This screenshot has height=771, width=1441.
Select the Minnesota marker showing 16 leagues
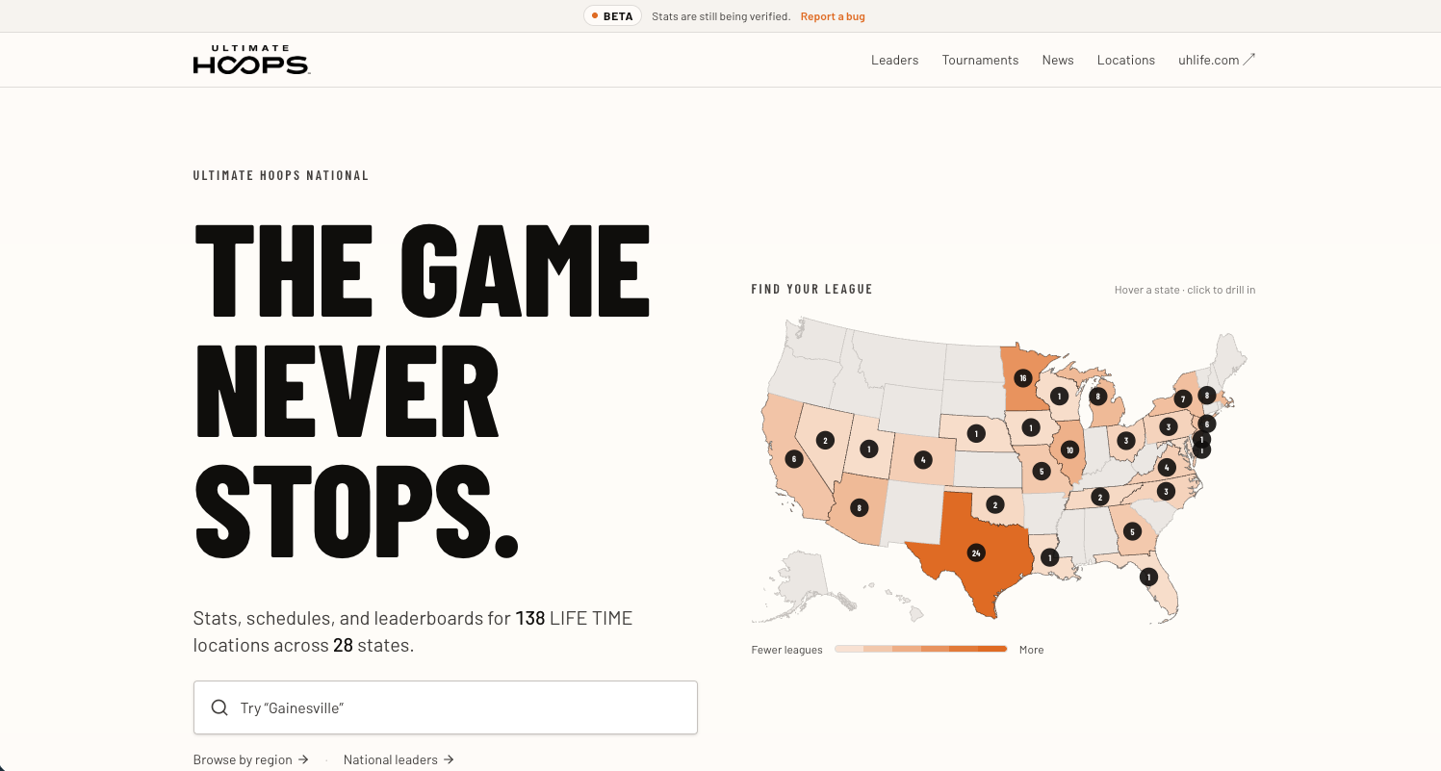point(1023,378)
